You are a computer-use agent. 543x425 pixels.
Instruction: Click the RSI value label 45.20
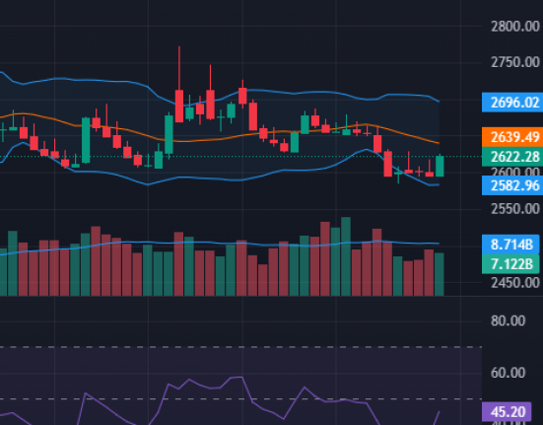[x=507, y=412]
